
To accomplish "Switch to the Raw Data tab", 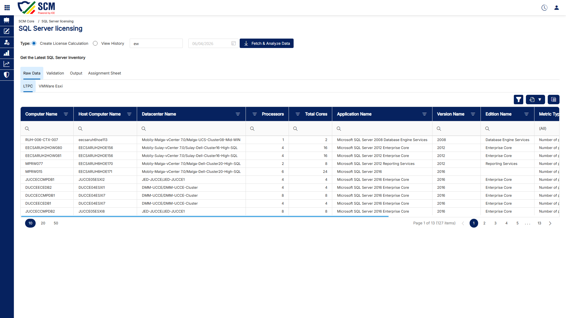I will coord(32,73).
